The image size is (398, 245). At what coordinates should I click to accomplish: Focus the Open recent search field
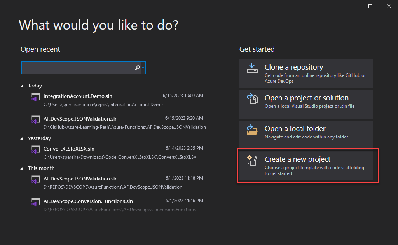coord(78,68)
